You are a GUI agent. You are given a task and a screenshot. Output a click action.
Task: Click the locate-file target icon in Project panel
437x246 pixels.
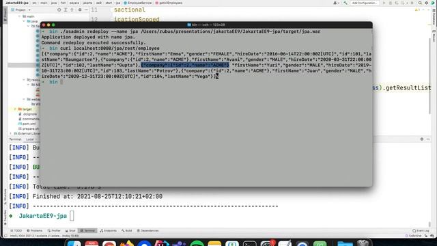[x=59, y=10]
